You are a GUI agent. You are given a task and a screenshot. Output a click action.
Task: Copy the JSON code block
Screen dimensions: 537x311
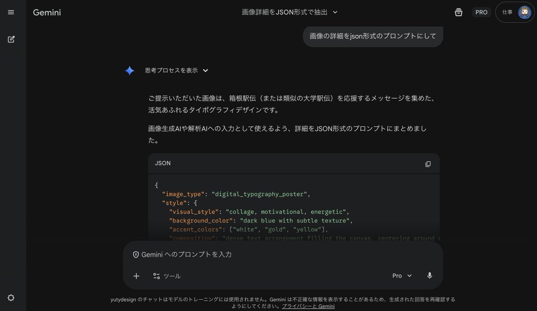tap(428, 164)
